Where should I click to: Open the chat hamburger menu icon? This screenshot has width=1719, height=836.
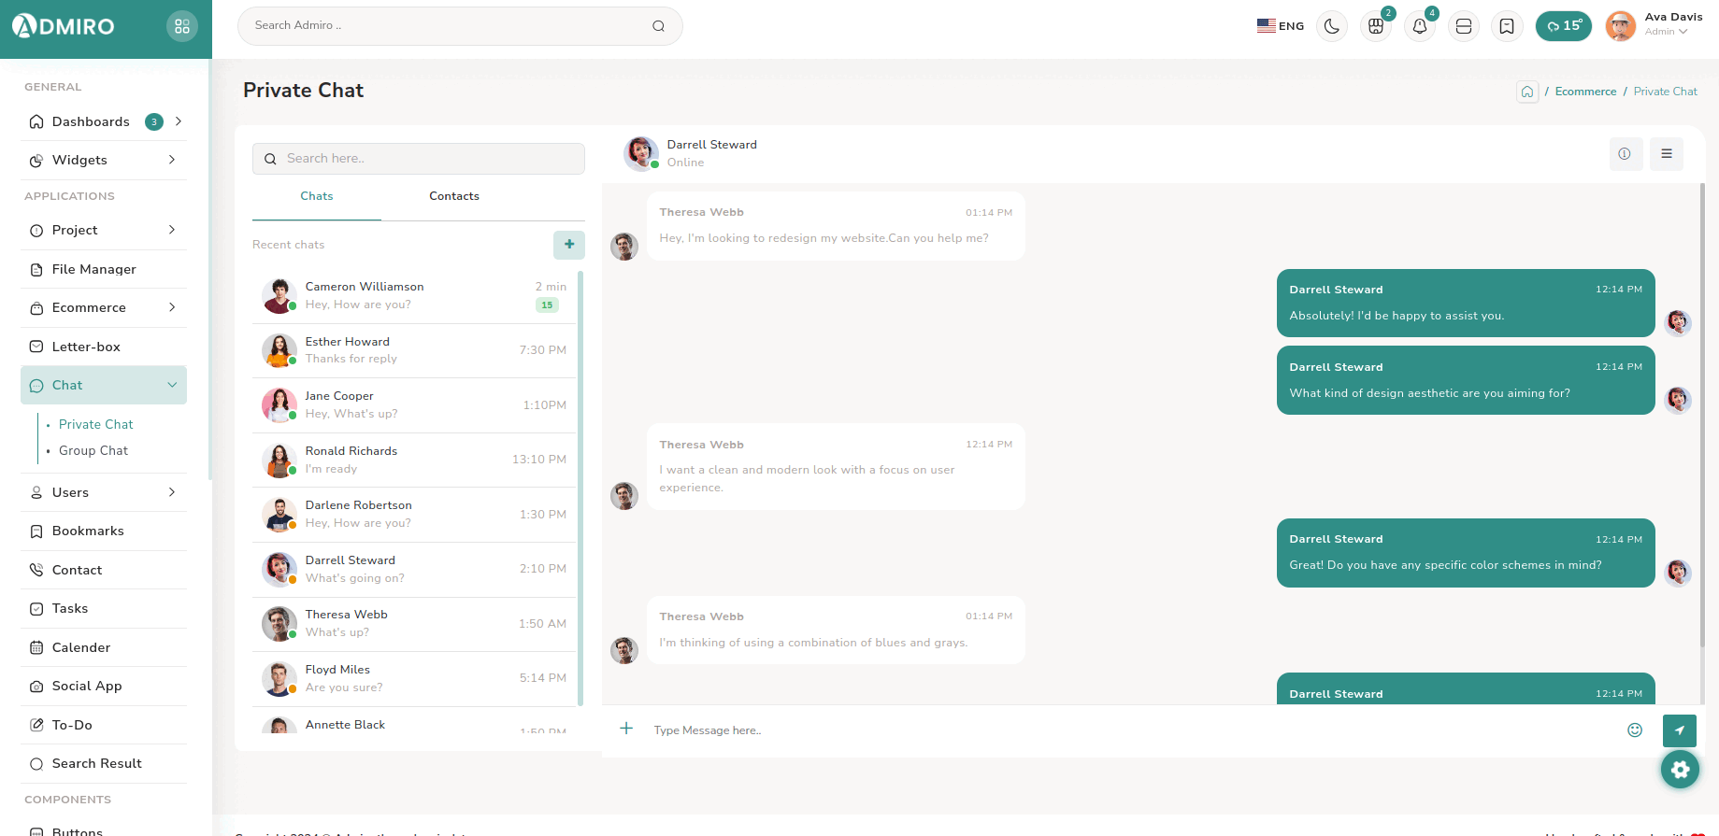[x=1666, y=154]
